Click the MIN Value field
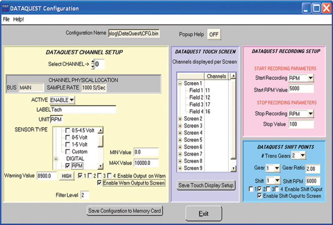 click(x=146, y=152)
